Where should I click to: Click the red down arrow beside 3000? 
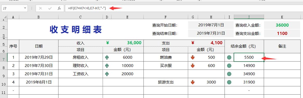pos(193,82)
